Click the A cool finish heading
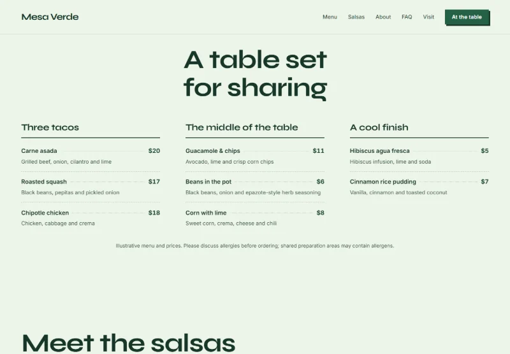 pyautogui.click(x=379, y=127)
